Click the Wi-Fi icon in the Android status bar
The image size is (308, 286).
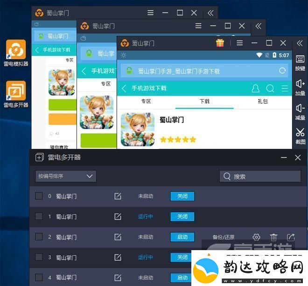pos(259,55)
